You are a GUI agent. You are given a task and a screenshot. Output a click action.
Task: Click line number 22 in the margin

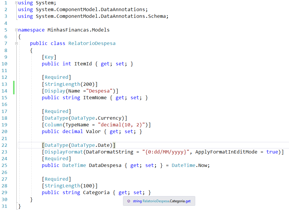coord(4,145)
